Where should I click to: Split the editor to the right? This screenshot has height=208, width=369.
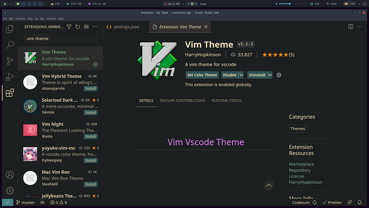tap(351, 26)
